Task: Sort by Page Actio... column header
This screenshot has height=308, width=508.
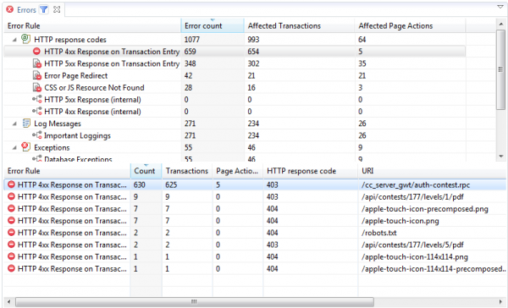Action: click(x=238, y=171)
